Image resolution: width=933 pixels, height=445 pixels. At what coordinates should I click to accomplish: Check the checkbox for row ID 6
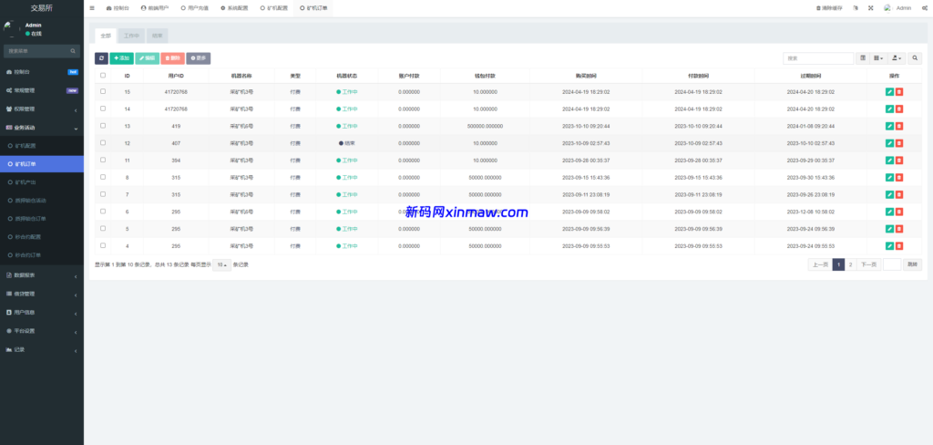(103, 211)
